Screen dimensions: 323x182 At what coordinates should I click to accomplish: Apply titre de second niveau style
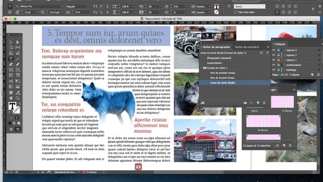(222, 78)
